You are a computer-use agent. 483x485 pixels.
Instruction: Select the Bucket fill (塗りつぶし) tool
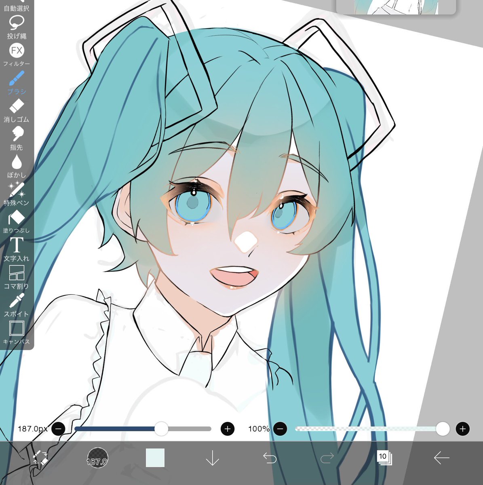tap(17, 222)
